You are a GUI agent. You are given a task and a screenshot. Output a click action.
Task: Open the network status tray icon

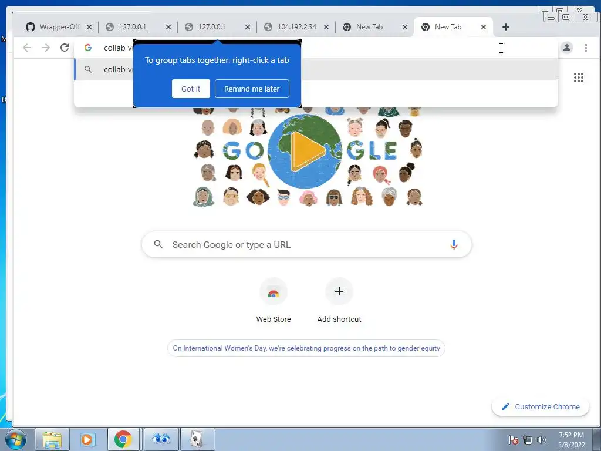coord(528,440)
